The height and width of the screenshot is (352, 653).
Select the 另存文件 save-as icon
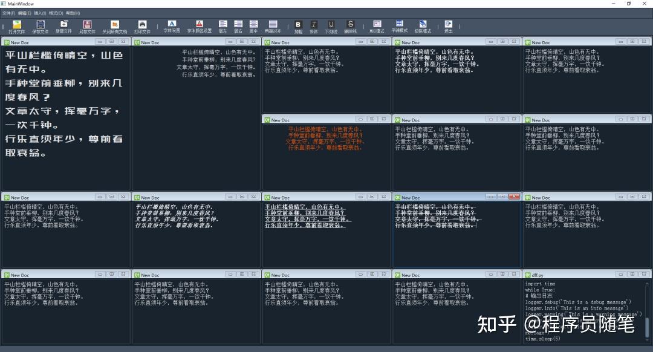[89, 24]
